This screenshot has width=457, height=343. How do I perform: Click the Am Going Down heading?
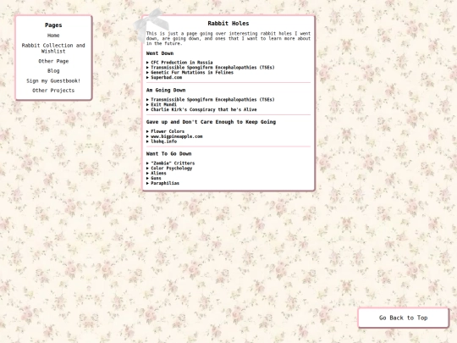pos(166,90)
